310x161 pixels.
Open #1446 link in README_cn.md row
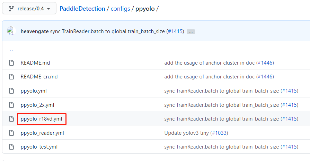tap(265, 77)
